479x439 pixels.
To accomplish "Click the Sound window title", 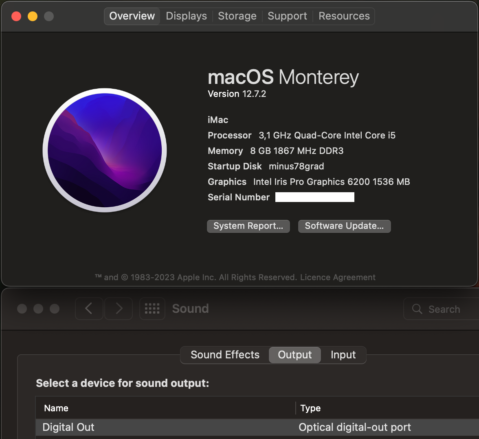I will (190, 309).
